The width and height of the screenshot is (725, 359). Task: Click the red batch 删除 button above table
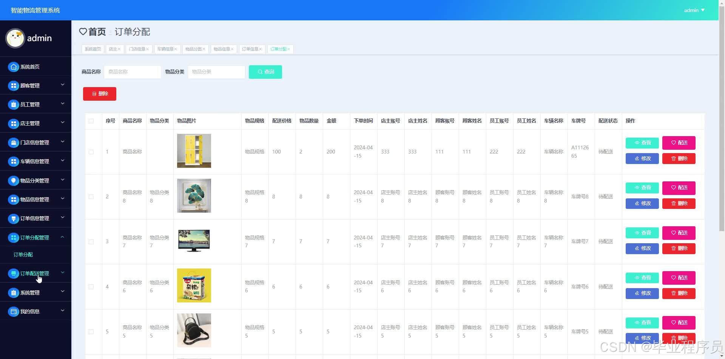pos(100,94)
